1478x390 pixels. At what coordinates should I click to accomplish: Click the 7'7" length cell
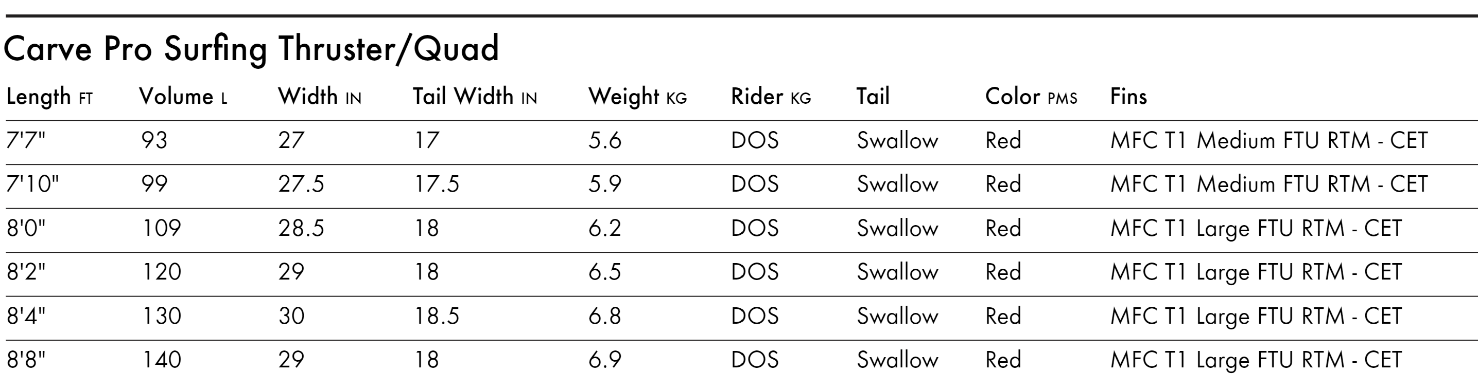coord(26,140)
